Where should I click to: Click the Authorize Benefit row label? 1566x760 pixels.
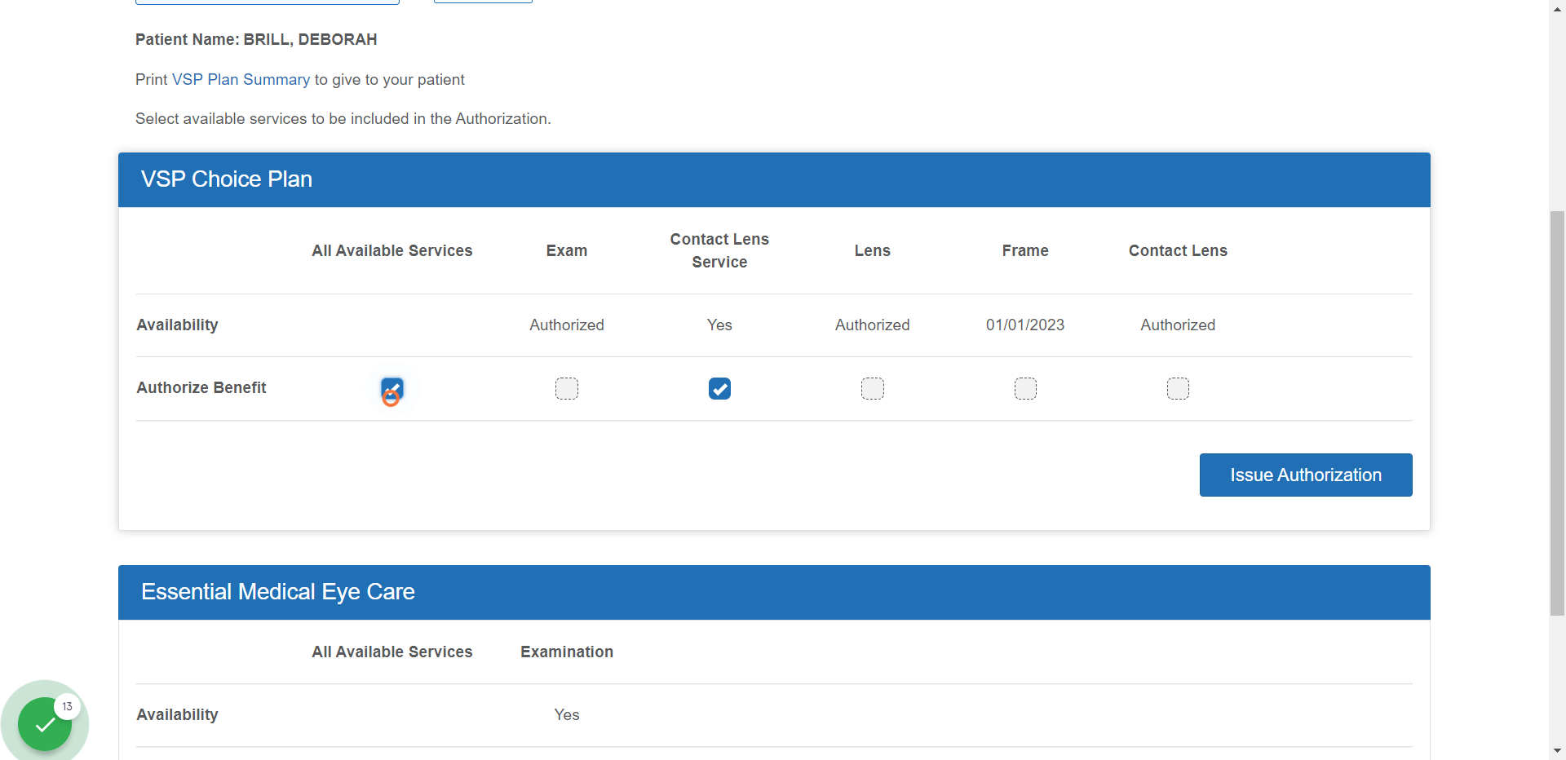click(x=201, y=388)
